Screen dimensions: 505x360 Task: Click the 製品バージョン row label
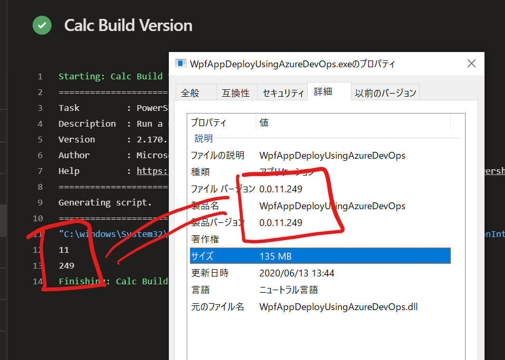point(218,222)
